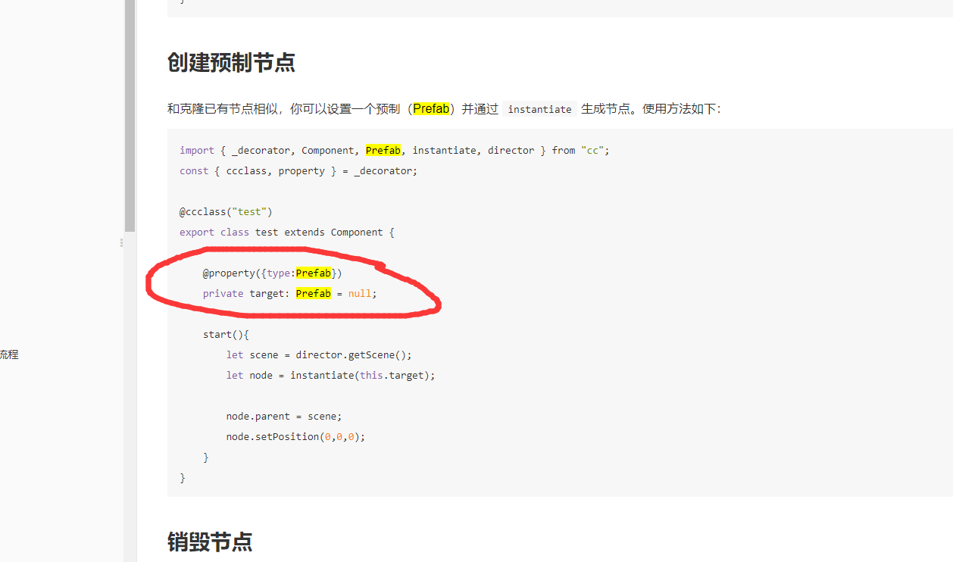The width and height of the screenshot is (953, 562).
Task: Click highlighted Prefab inside the paragraph parentheses
Action: point(431,108)
